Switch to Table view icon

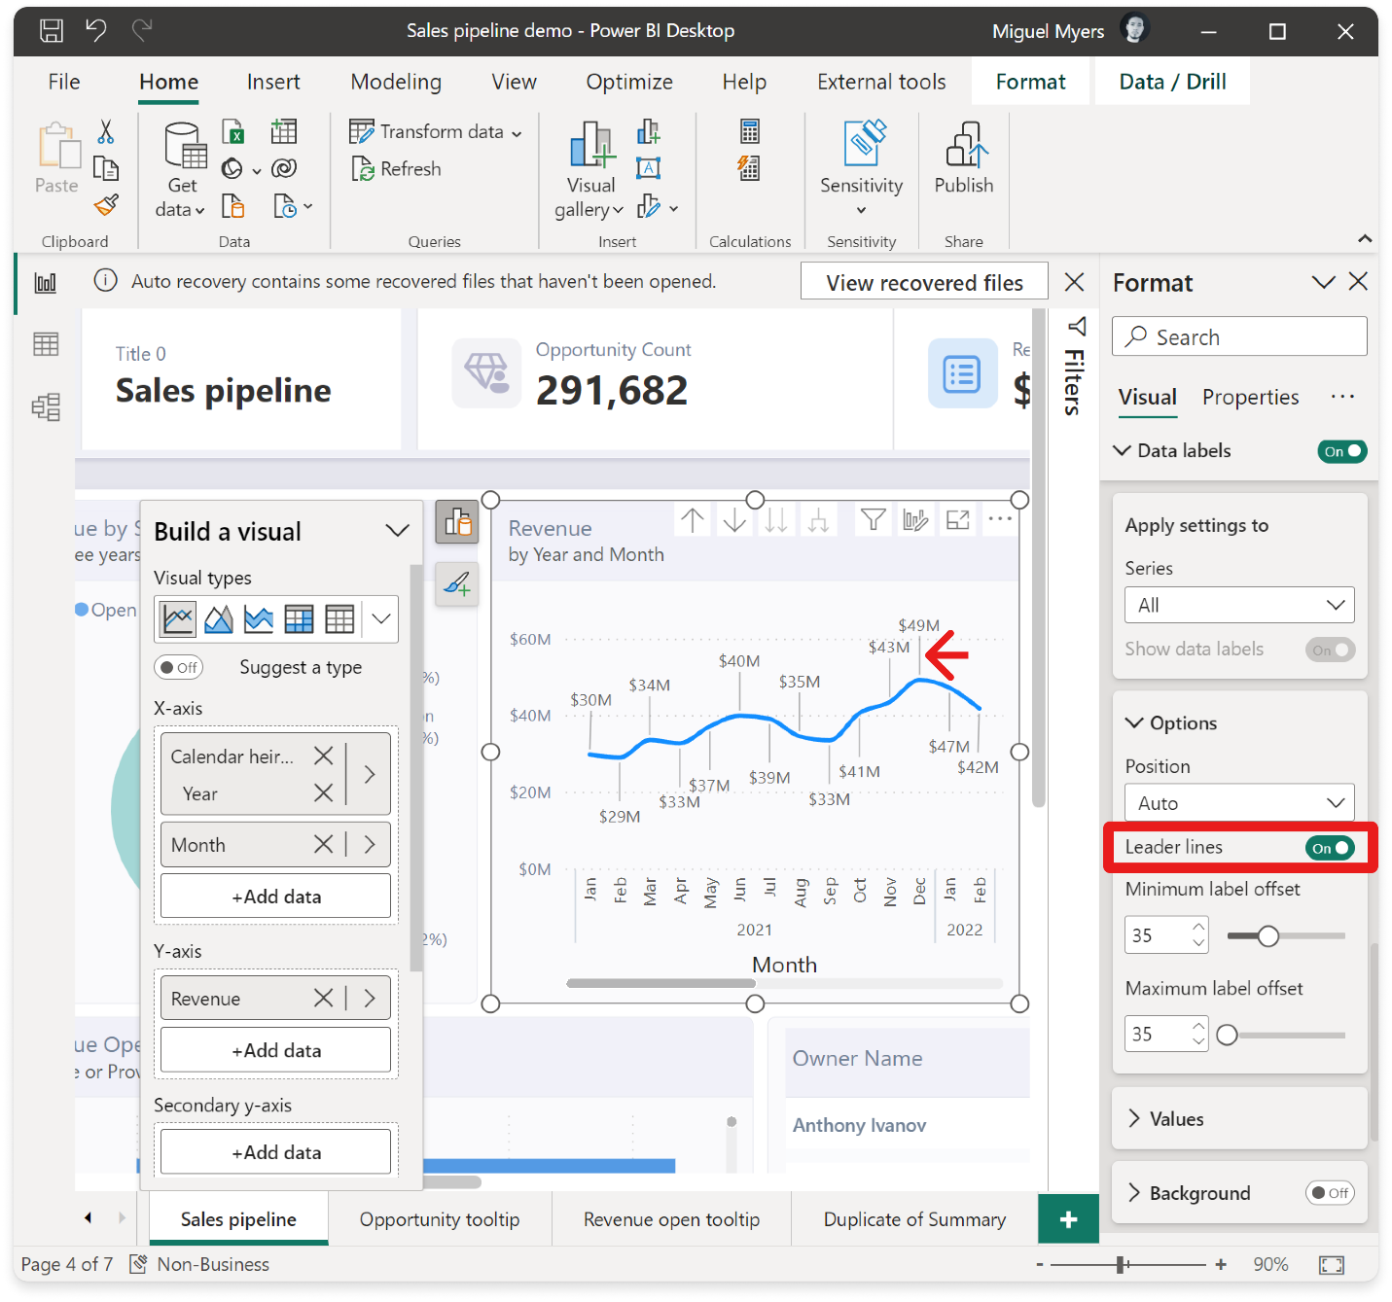(46, 344)
